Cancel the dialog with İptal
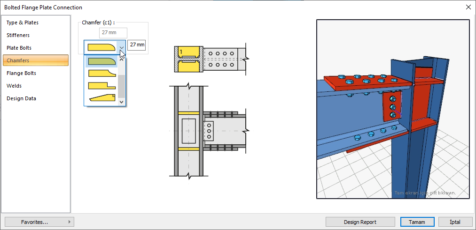 pyautogui.click(x=455, y=222)
